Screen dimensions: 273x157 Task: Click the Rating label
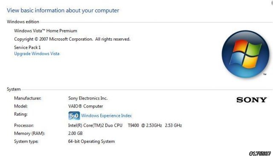pos(21,114)
